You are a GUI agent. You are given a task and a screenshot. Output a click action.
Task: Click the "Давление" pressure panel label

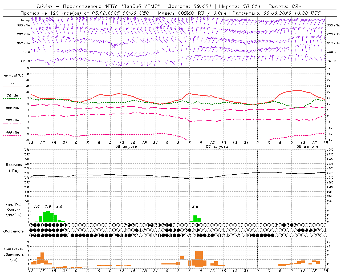pos(14,165)
